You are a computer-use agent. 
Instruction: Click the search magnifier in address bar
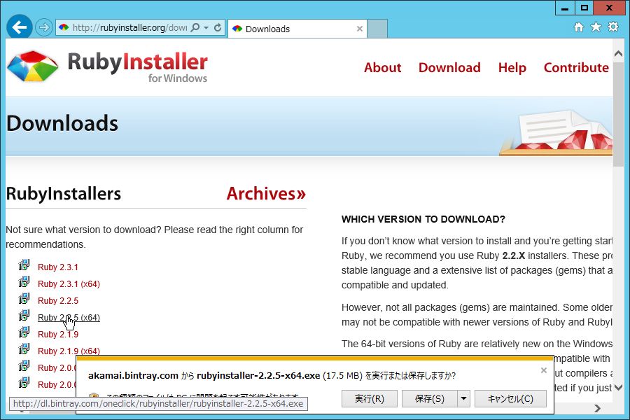tap(195, 27)
